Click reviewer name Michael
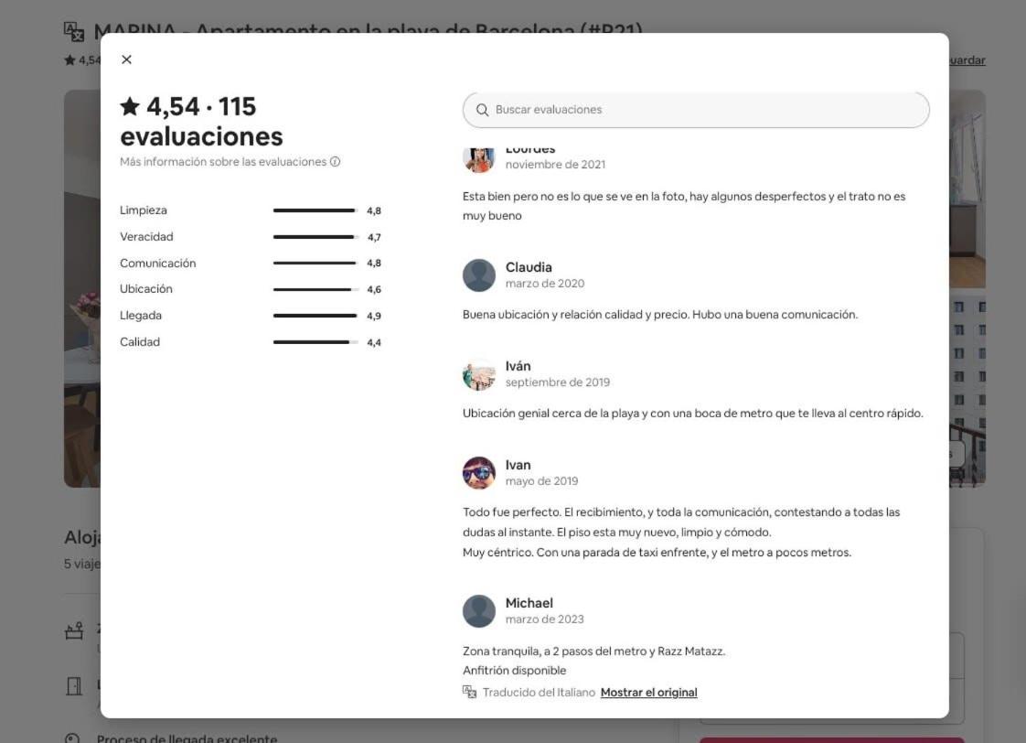The image size is (1026, 743). (x=529, y=603)
